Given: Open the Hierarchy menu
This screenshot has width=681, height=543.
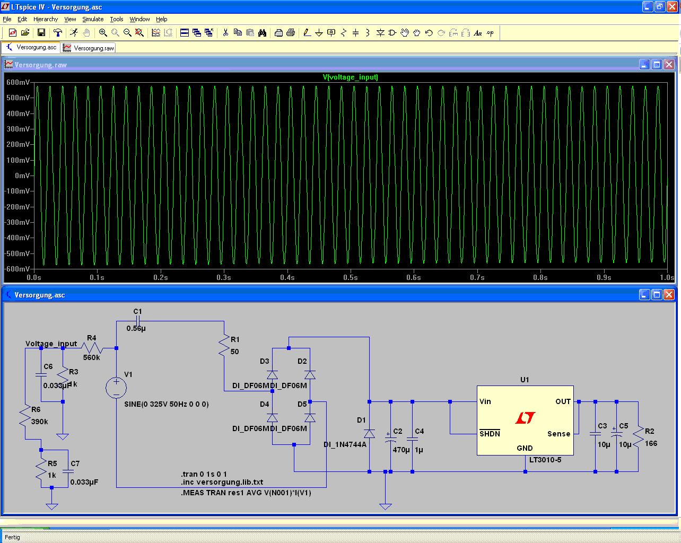Looking at the screenshot, I should click(46, 19).
